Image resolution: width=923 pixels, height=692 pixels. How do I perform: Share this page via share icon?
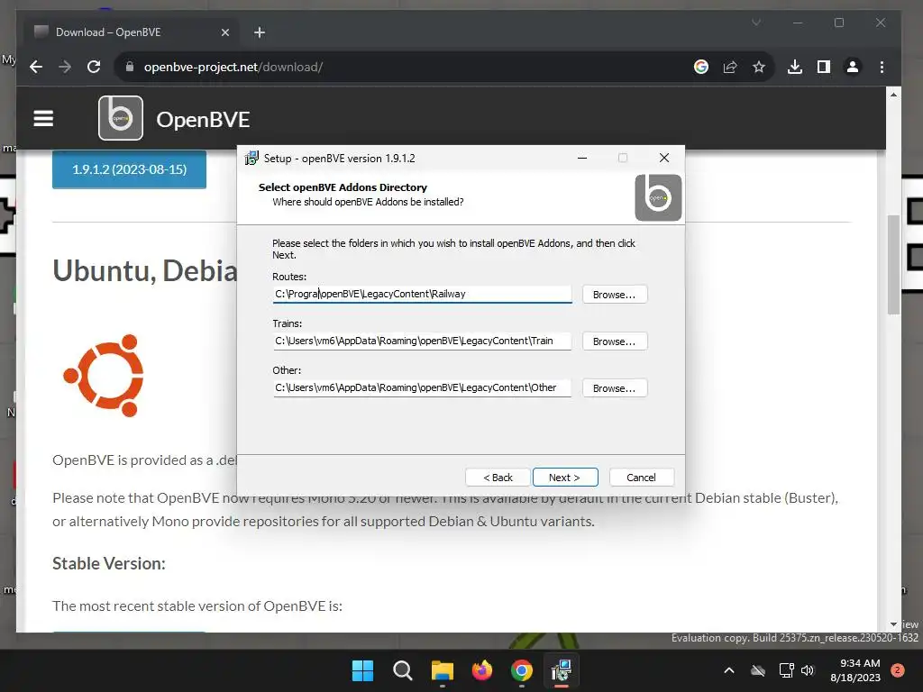[730, 67]
